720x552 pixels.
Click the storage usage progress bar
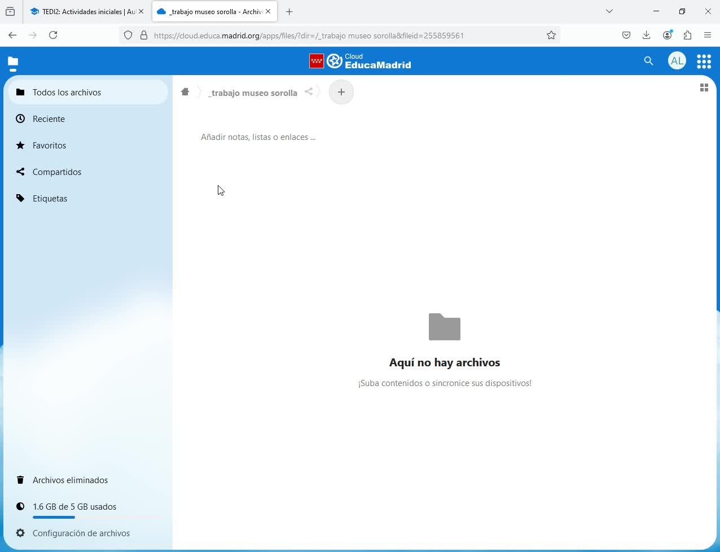tap(97, 517)
